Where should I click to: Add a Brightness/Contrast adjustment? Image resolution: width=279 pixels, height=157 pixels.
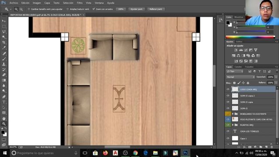coord(236,50)
